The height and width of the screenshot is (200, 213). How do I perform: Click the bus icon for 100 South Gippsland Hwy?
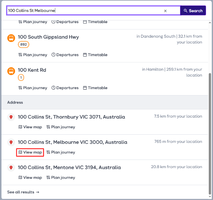[11, 38]
